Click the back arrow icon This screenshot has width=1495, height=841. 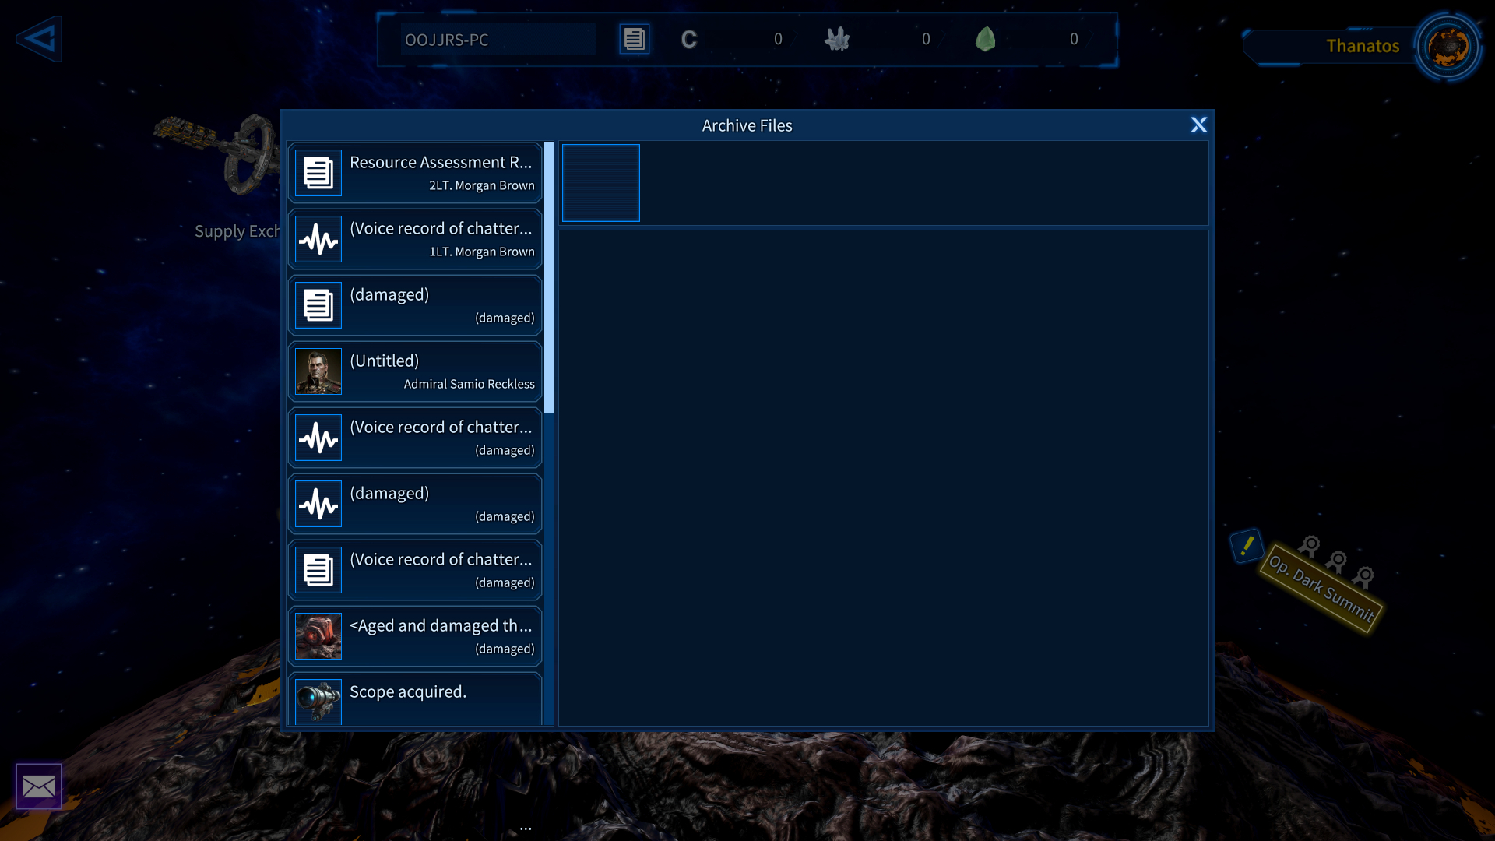pos(39,39)
